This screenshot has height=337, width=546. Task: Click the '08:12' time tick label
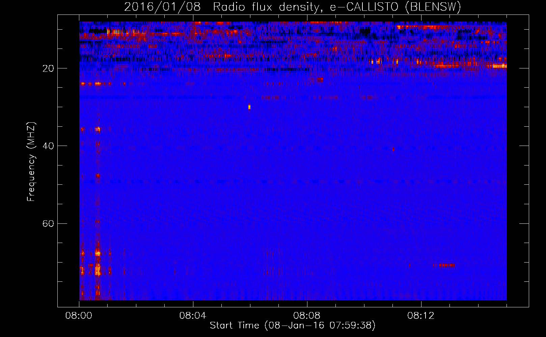pos(421,316)
